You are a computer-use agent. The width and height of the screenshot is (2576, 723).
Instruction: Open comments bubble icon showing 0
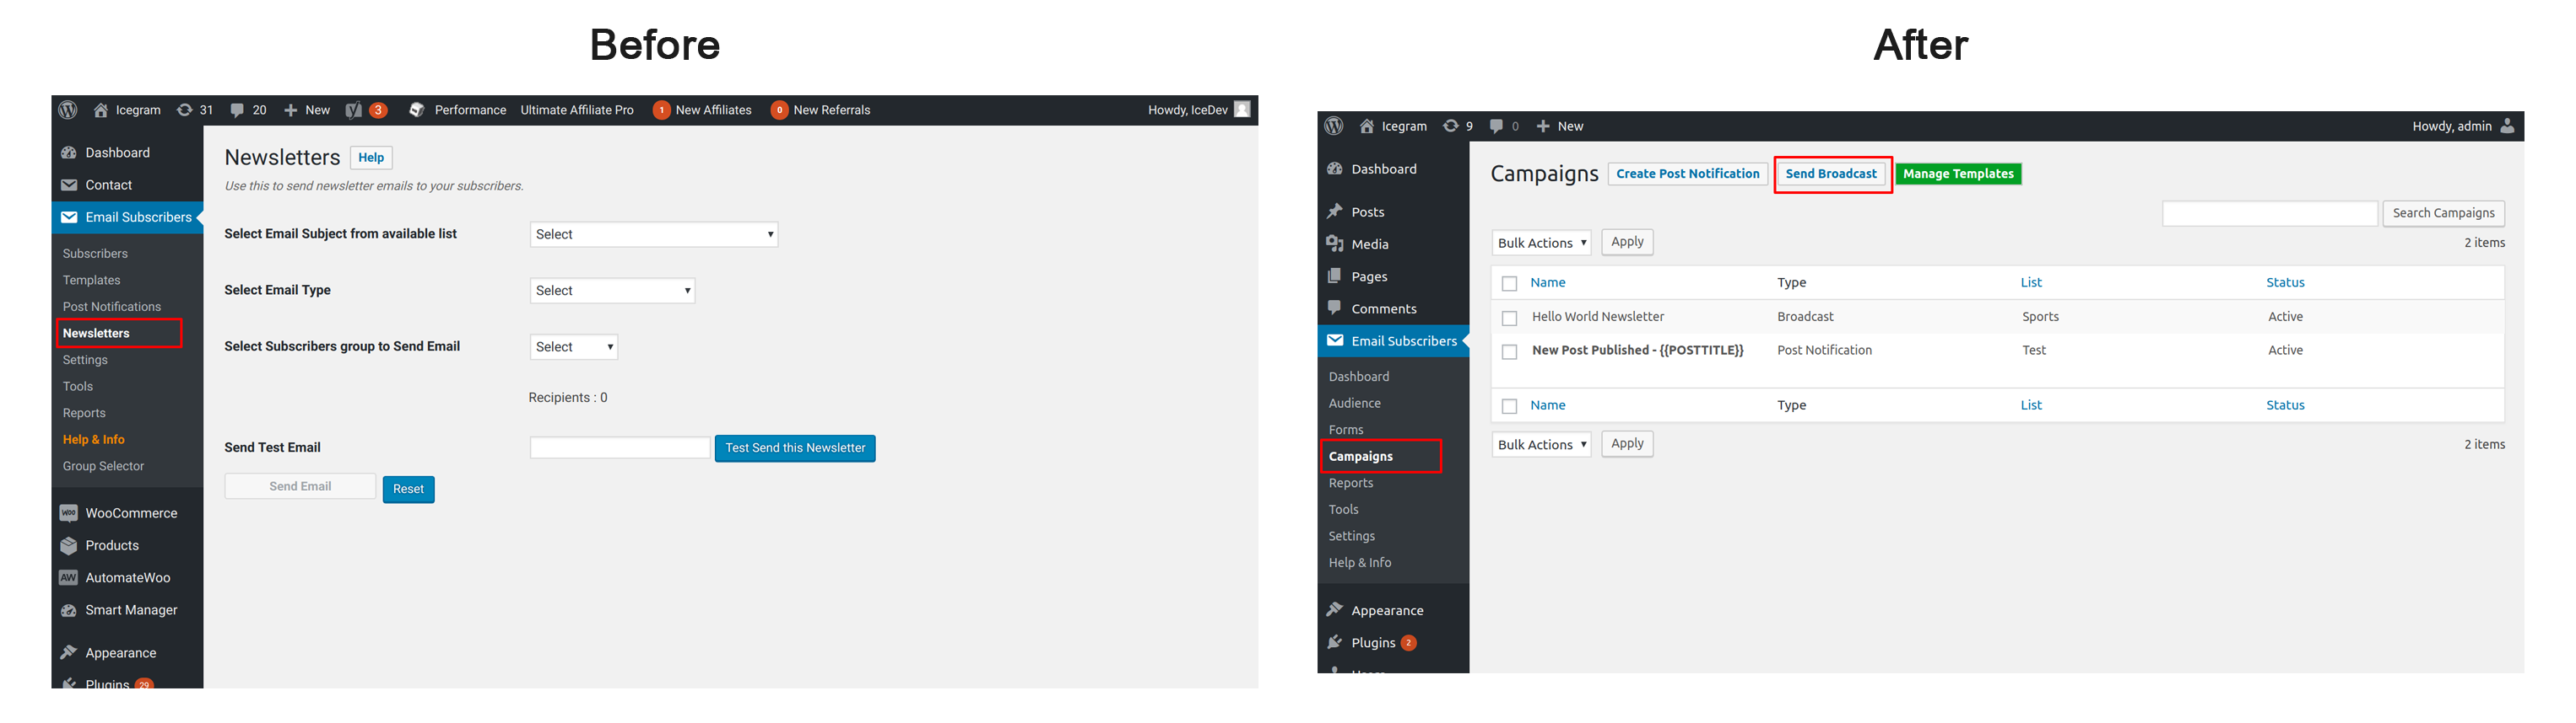pos(1497,126)
